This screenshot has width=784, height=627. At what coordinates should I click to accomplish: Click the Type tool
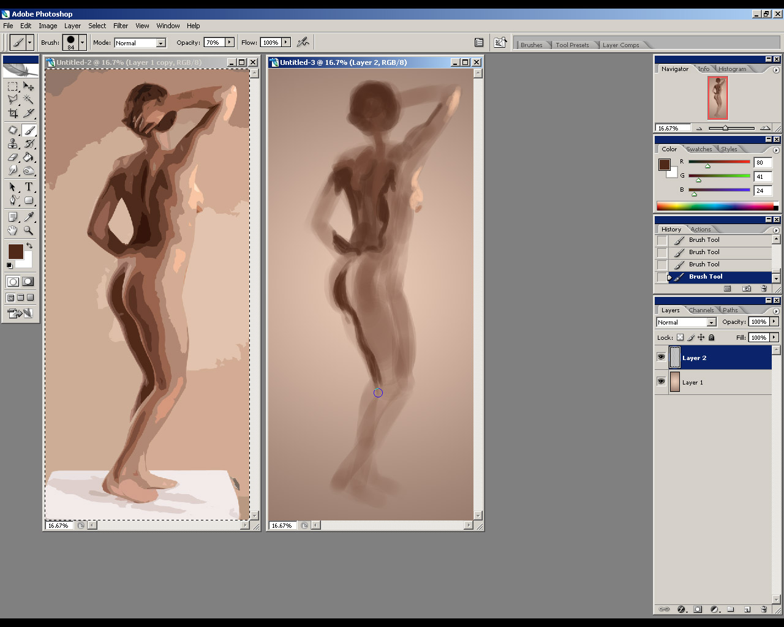point(28,187)
